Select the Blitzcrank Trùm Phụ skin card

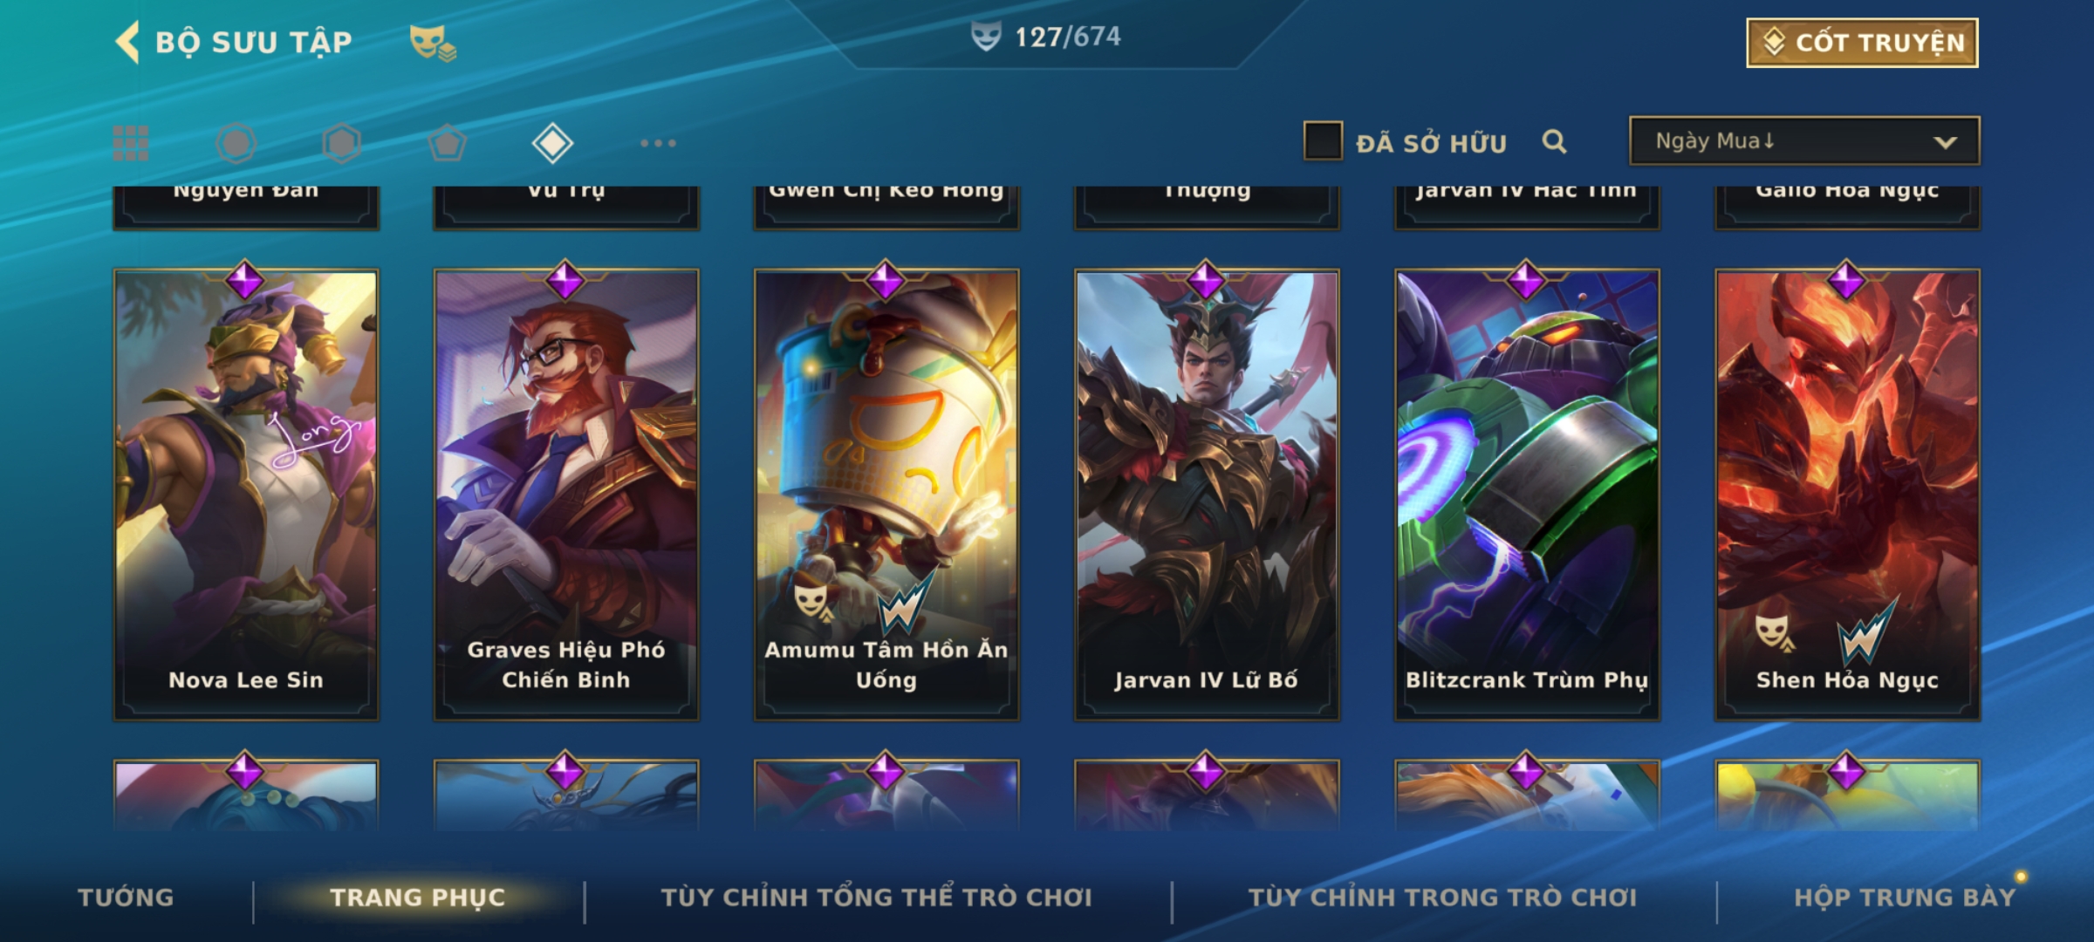(x=1527, y=495)
